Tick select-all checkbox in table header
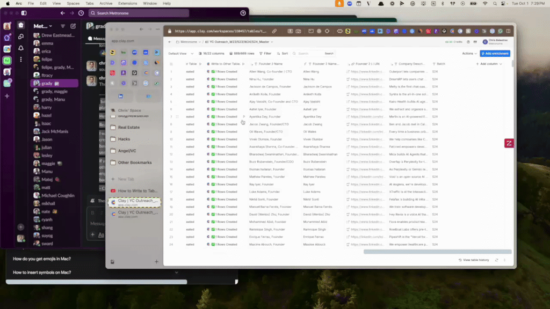 point(171,64)
